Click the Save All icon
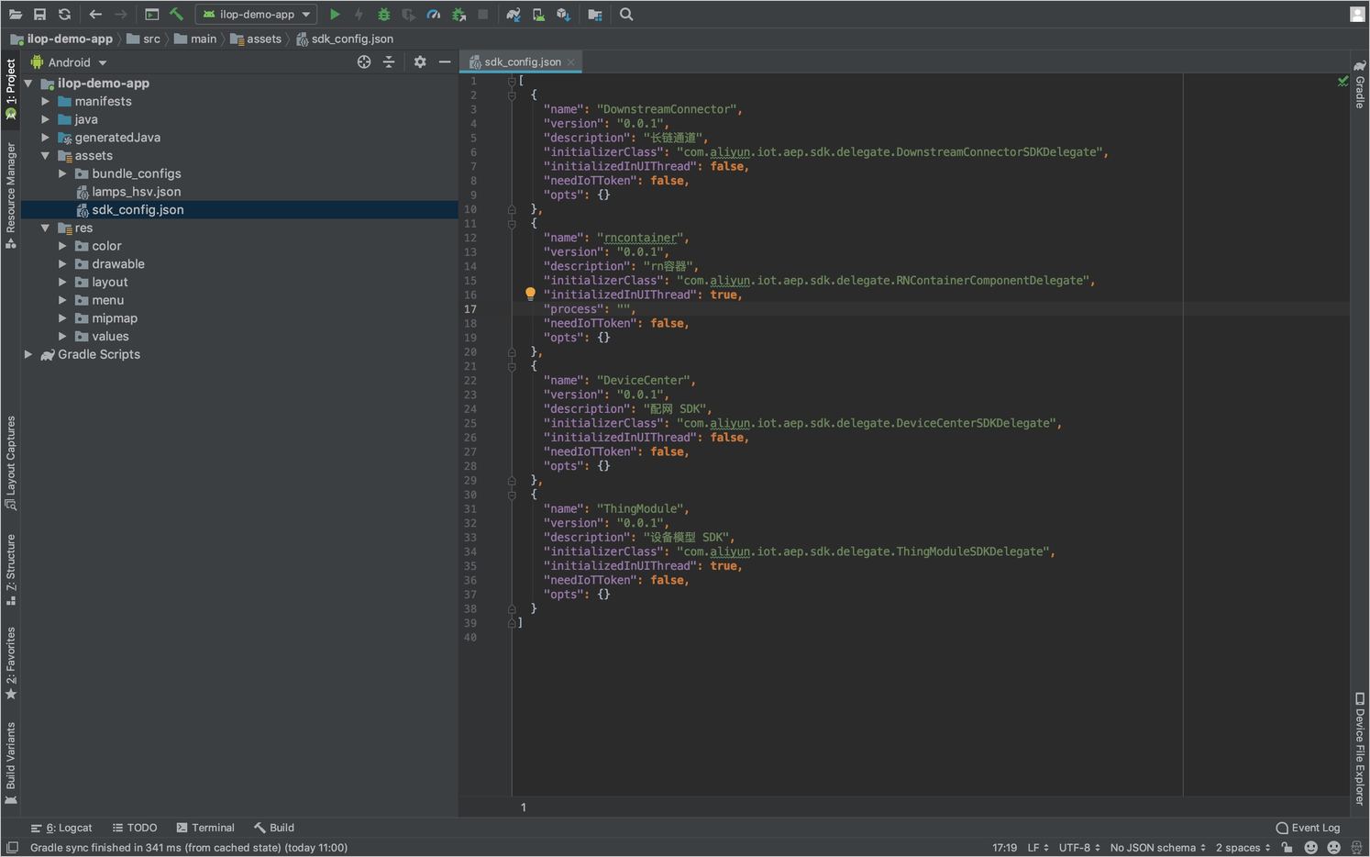1370x857 pixels. [39, 15]
